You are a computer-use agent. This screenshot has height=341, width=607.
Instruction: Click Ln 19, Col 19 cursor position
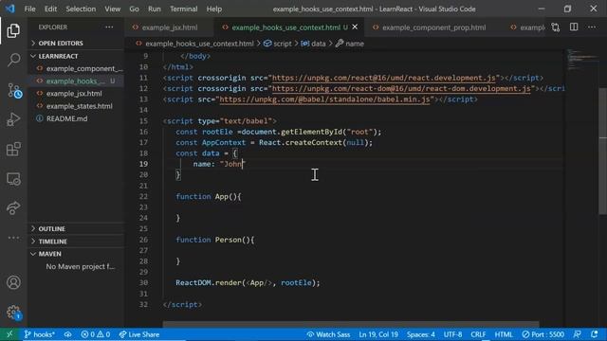click(x=378, y=334)
